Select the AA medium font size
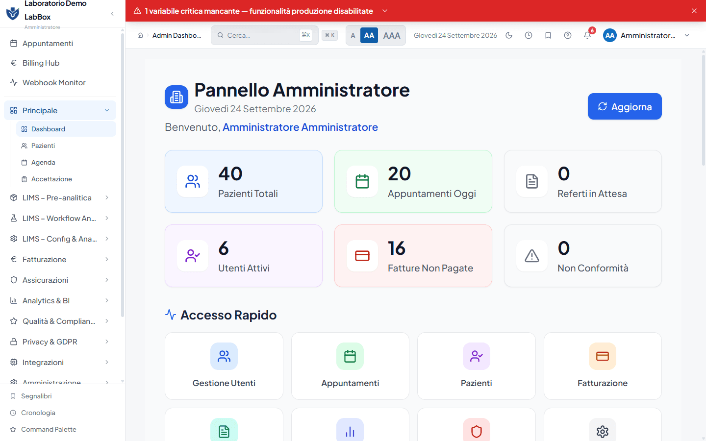706x441 pixels. pyautogui.click(x=369, y=35)
